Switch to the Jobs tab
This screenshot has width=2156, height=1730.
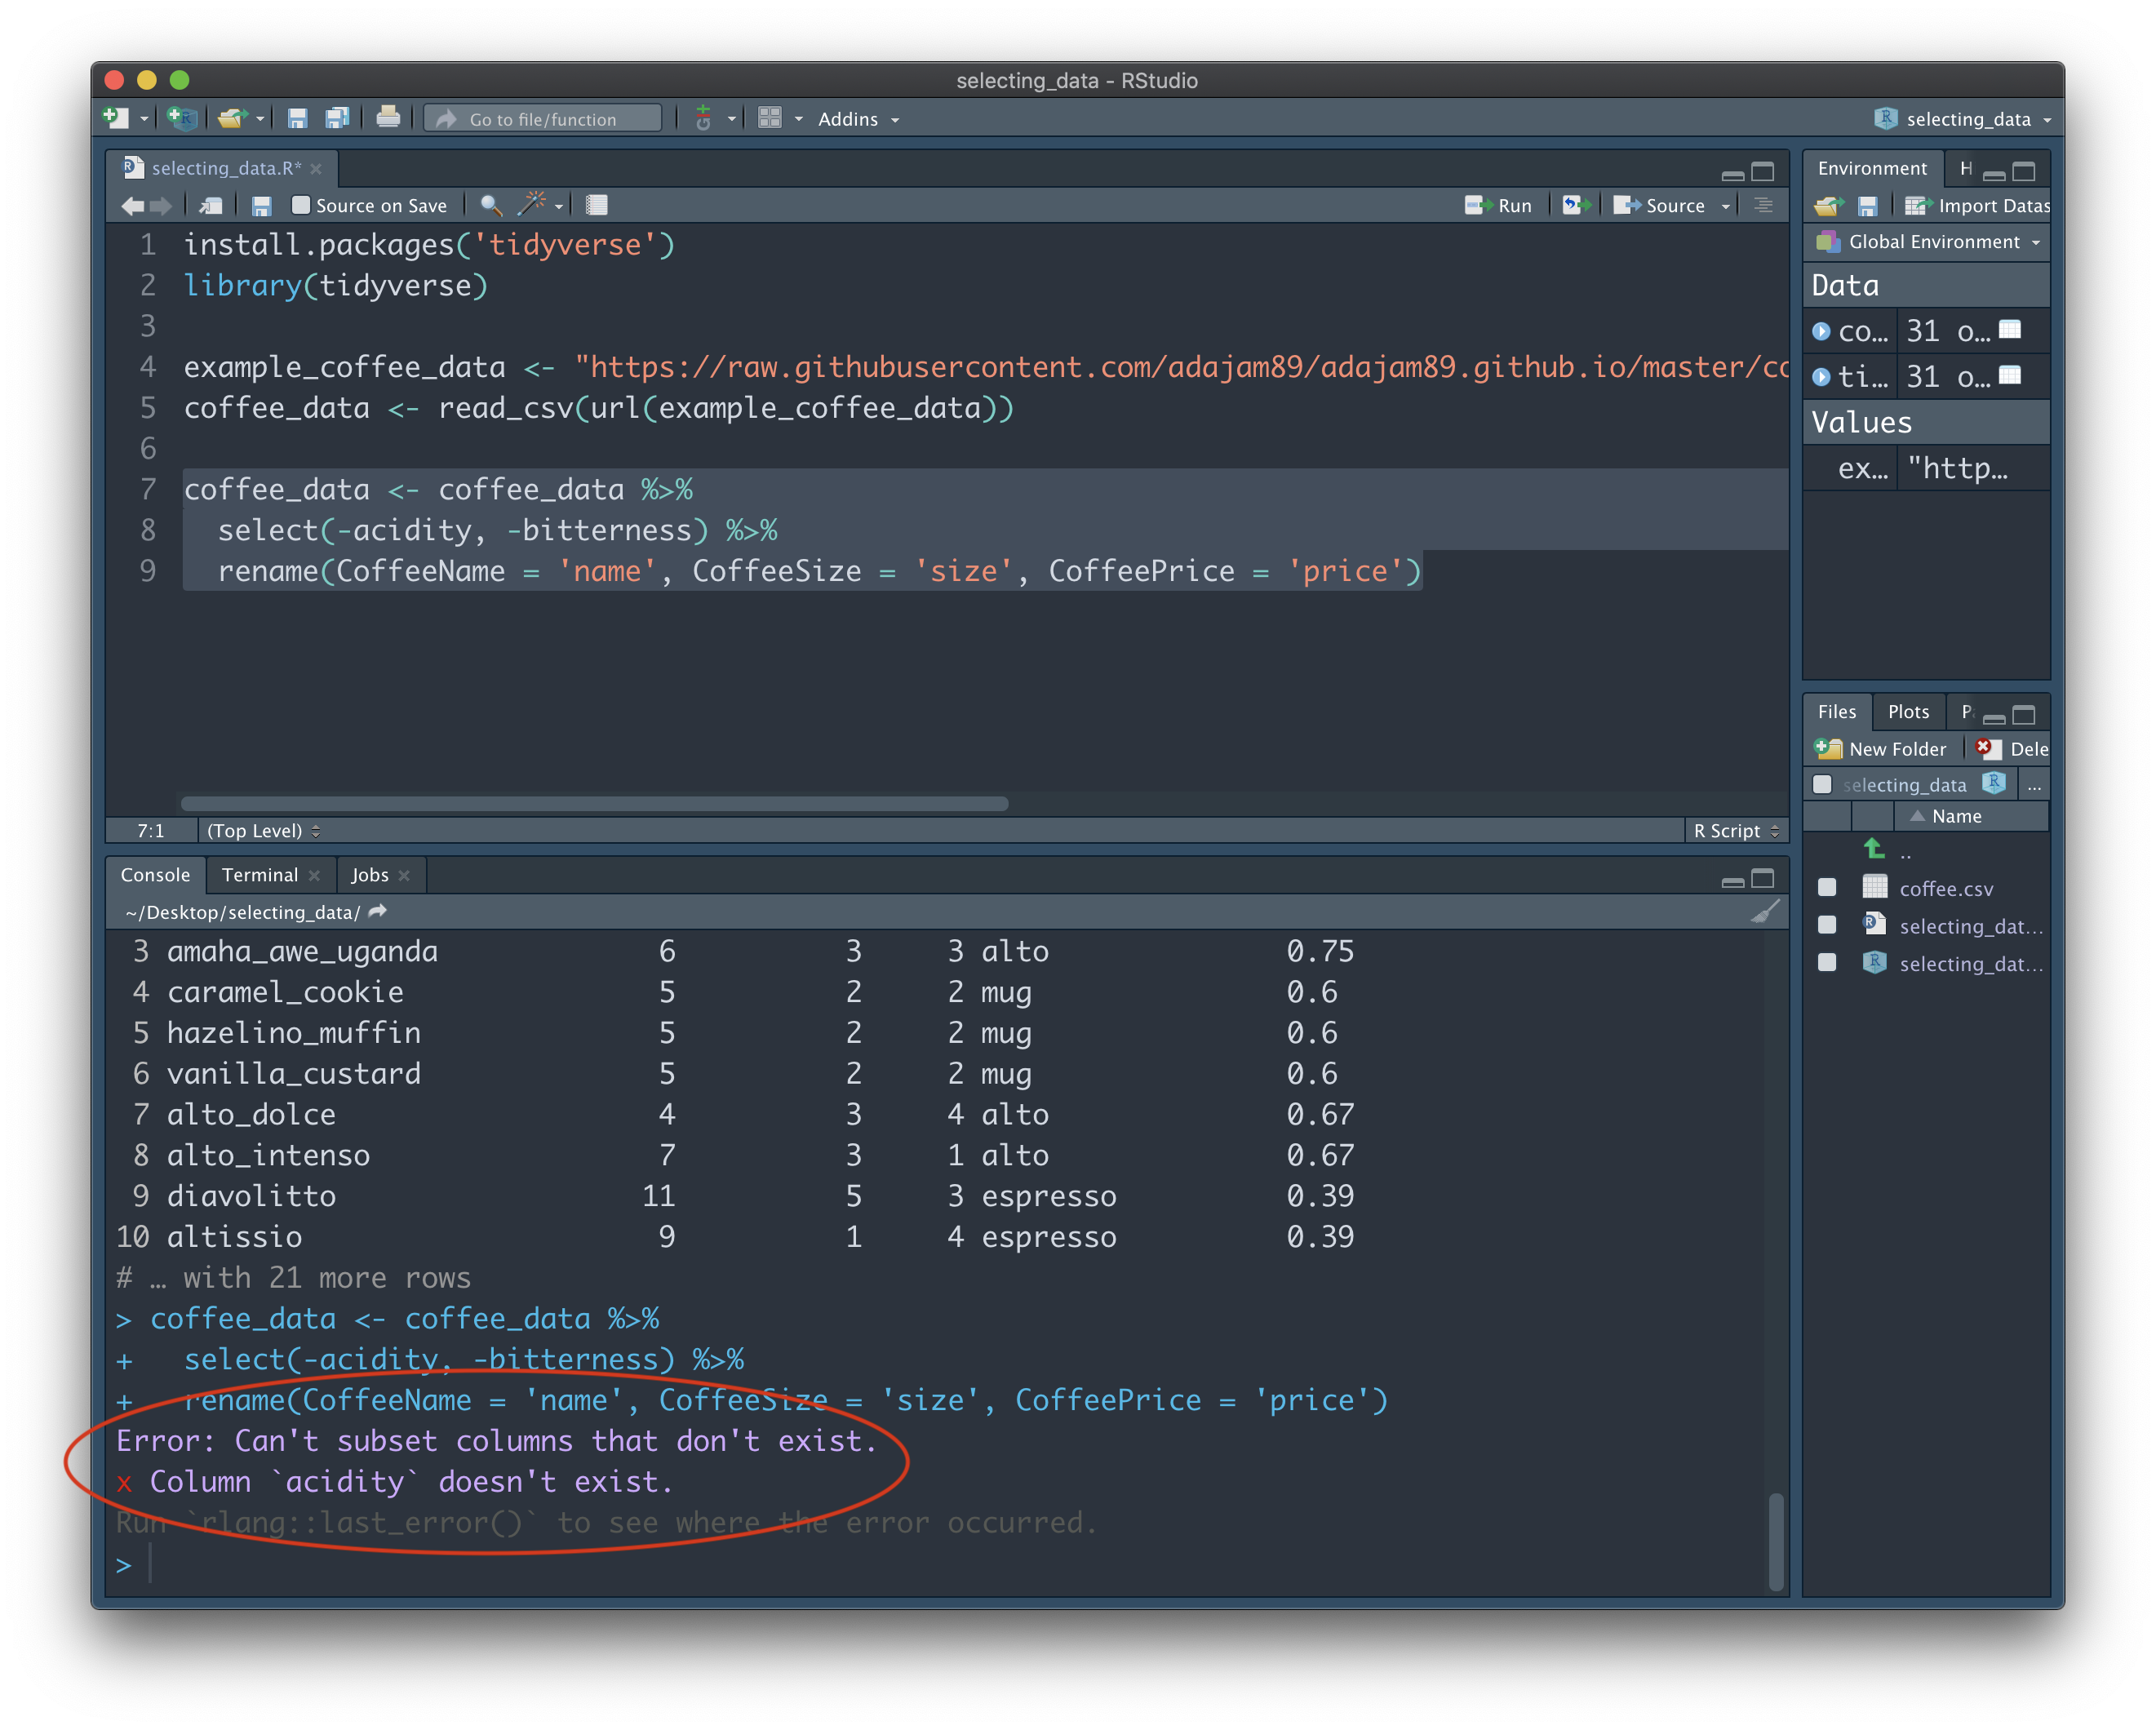pyautogui.click(x=370, y=875)
